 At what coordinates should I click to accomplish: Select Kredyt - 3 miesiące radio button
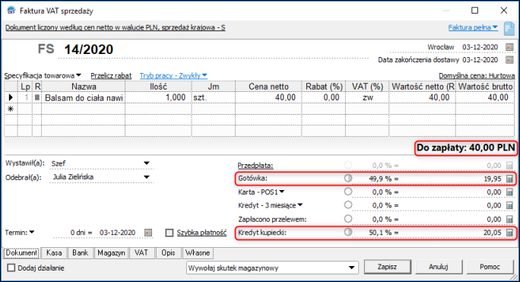[x=348, y=205]
